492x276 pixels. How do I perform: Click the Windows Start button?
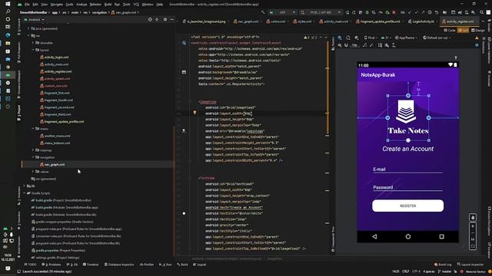point(8,4)
